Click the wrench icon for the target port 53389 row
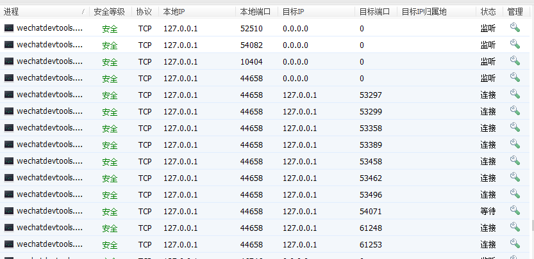This screenshot has width=534, height=259. tap(515, 144)
